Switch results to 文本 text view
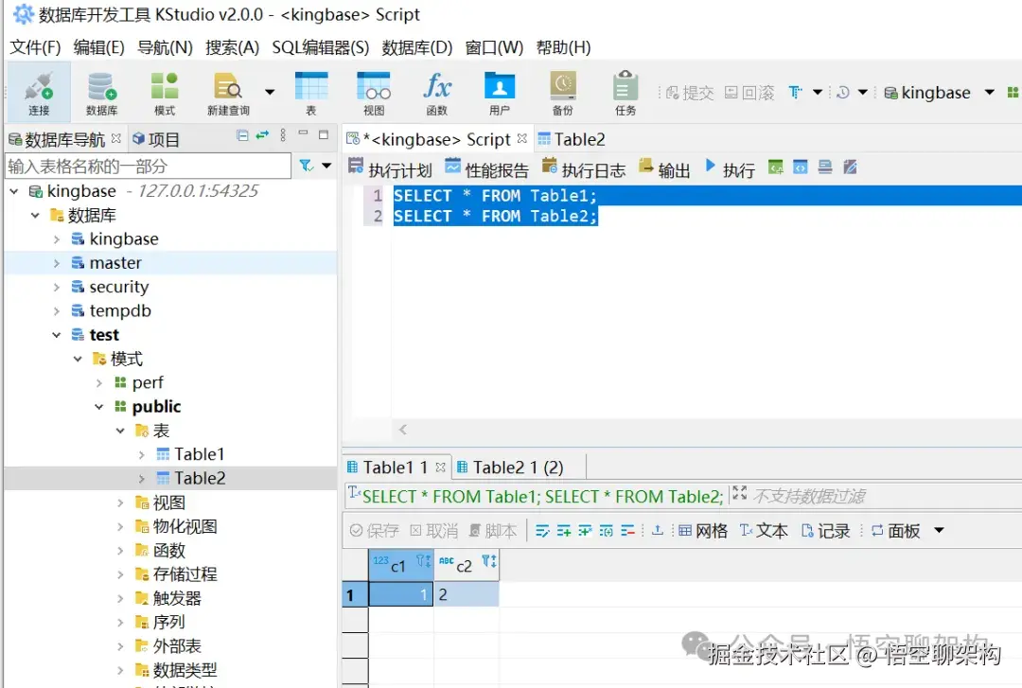The image size is (1022, 688). click(764, 531)
